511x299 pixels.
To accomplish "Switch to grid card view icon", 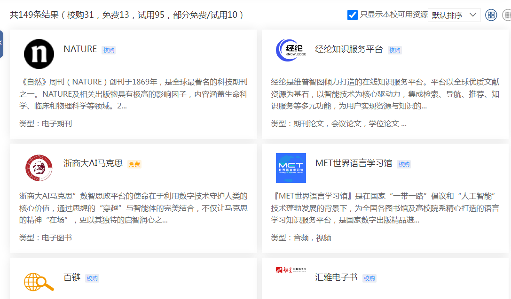I will (491, 15).
